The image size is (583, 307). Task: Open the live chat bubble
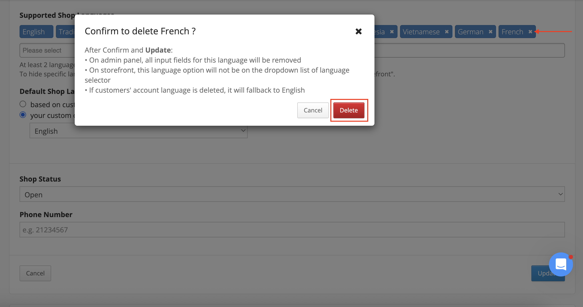coord(561,264)
